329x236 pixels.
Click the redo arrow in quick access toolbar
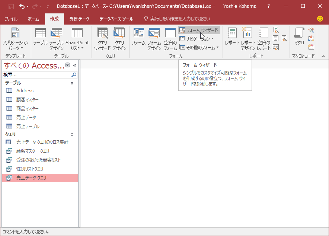(35, 6)
